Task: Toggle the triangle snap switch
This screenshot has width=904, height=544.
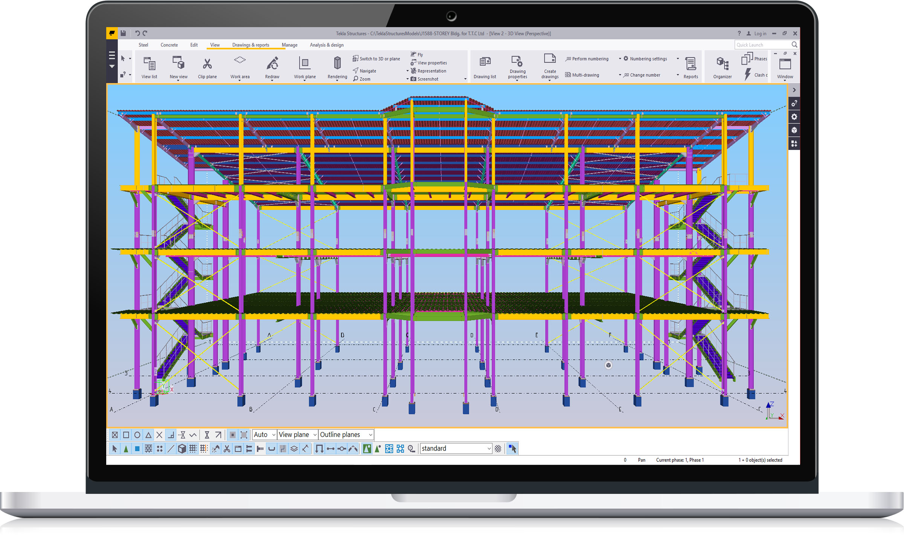Action: [148, 435]
